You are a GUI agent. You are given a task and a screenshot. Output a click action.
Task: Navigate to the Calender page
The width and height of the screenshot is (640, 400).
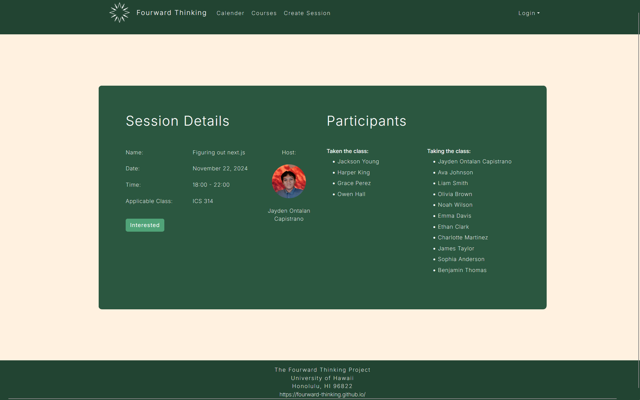click(x=230, y=13)
